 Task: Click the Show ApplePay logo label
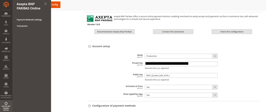133,94
